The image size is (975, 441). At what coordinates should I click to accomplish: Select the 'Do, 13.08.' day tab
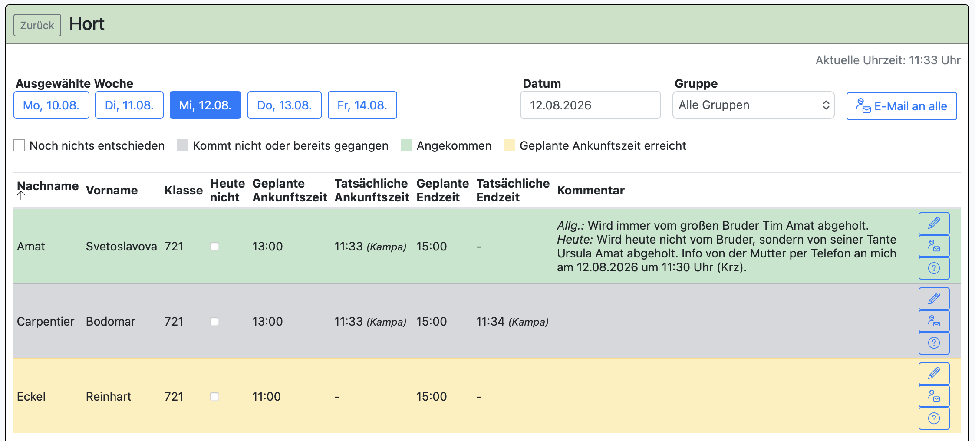point(284,105)
